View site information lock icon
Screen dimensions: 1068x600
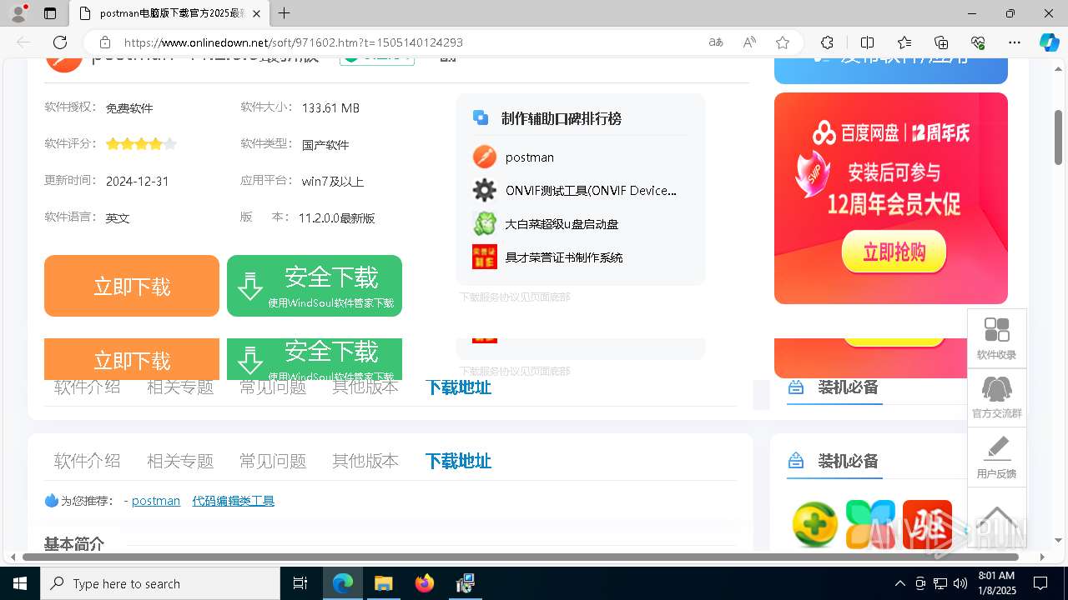pyautogui.click(x=105, y=42)
